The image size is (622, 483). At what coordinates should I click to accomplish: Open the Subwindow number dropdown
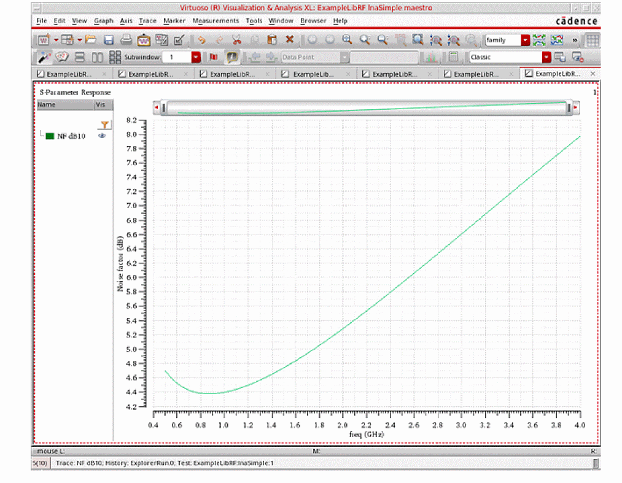196,57
